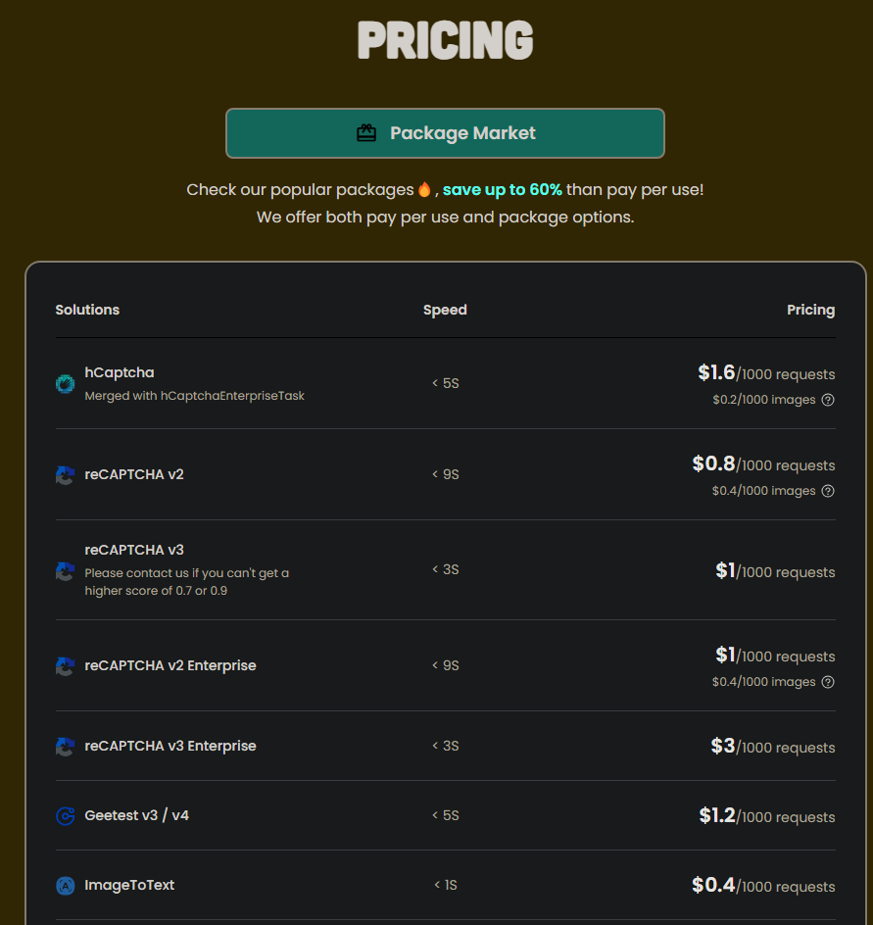Click the ImageToText logo icon

click(65, 886)
